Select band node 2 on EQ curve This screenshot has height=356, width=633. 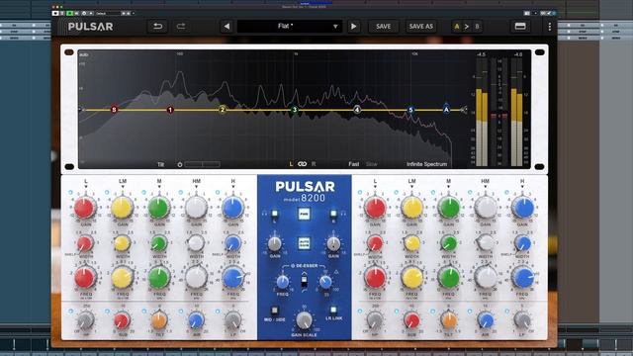coord(222,110)
